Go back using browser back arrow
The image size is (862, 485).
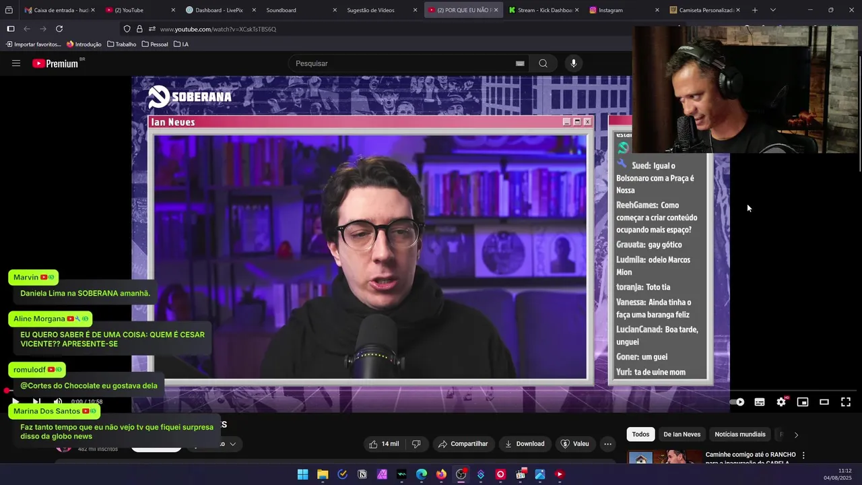(x=27, y=29)
